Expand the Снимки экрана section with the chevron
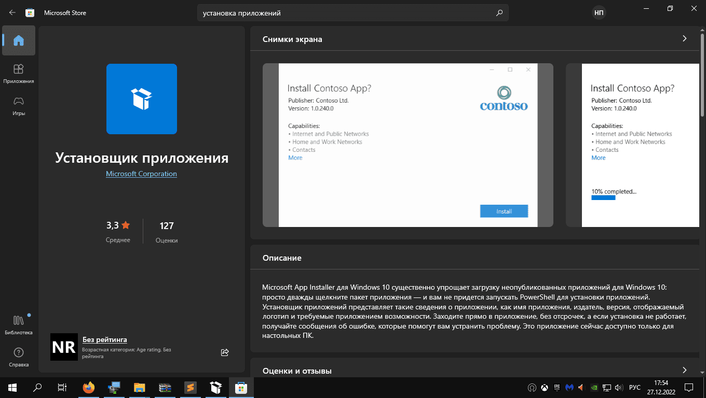 [684, 39]
